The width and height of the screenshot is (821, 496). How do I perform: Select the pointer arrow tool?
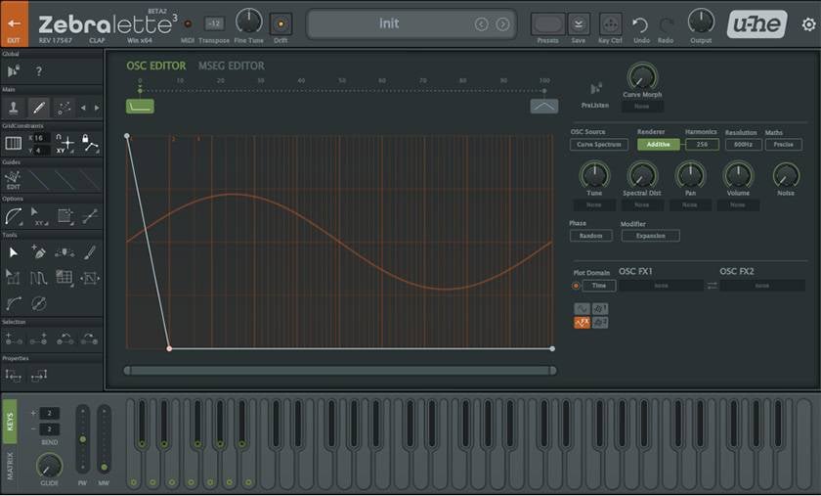click(13, 252)
